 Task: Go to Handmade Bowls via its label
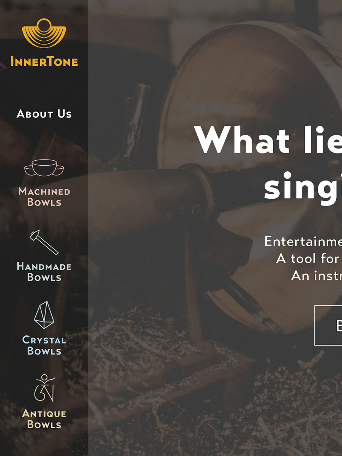click(x=44, y=272)
